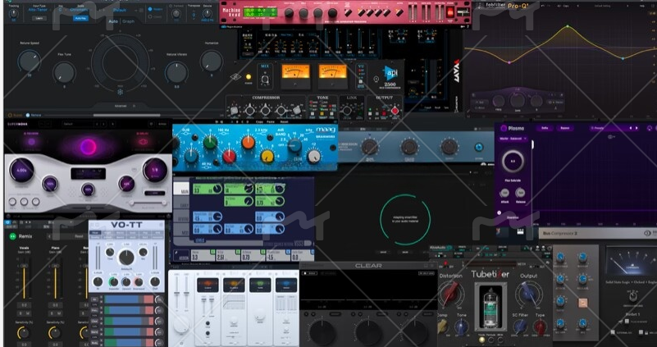Click the Auto-Tune Humanize knob
Image resolution: width=657 pixels, height=347 pixels.
click(x=211, y=62)
